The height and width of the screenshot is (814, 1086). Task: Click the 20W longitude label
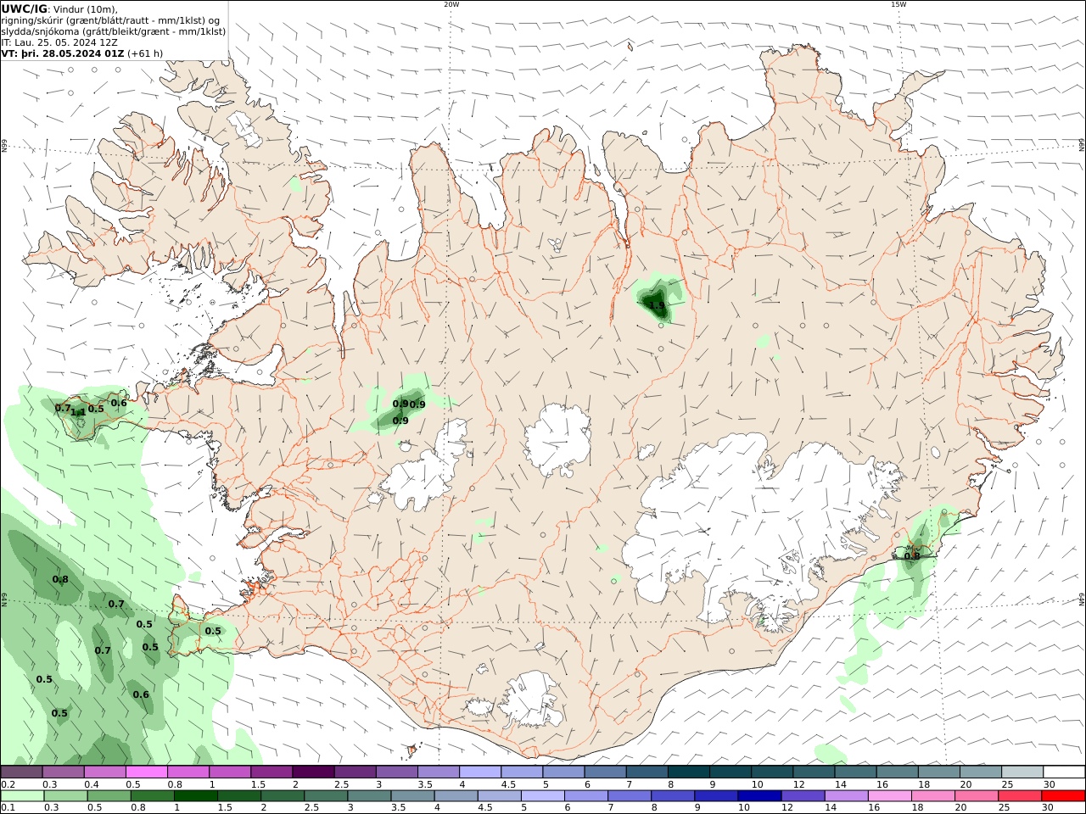pyautogui.click(x=451, y=4)
